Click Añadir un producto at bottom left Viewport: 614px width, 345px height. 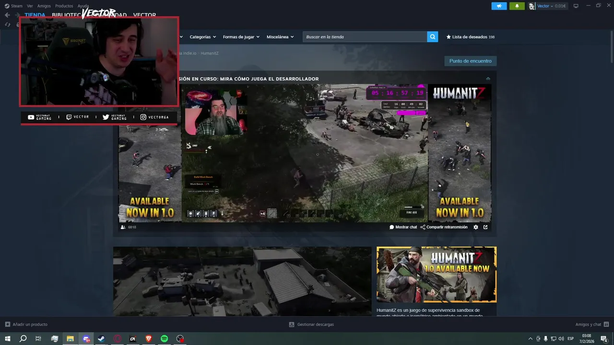pos(26,324)
